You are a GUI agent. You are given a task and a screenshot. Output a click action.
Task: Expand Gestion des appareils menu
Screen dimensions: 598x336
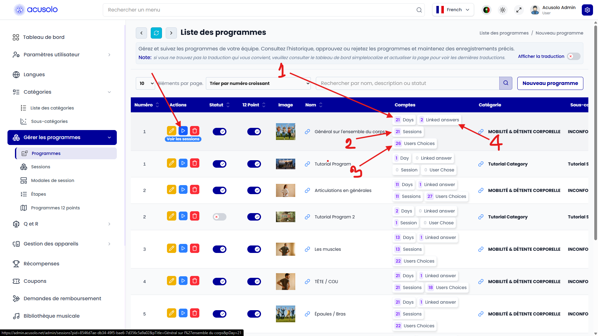coord(62,244)
